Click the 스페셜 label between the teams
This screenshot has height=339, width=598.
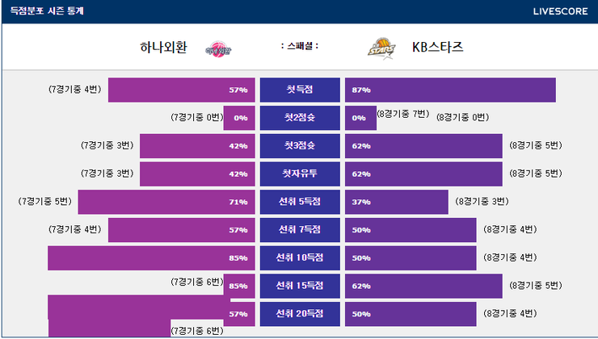pyautogui.click(x=299, y=47)
